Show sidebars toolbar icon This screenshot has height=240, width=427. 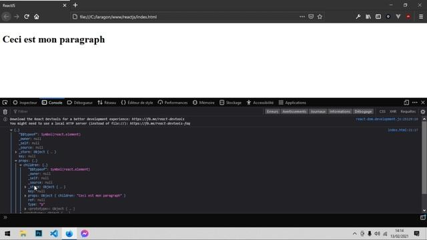pos(378,17)
